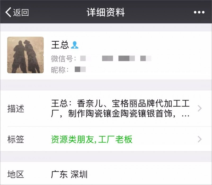Select the 描述 row label

(x=16, y=109)
